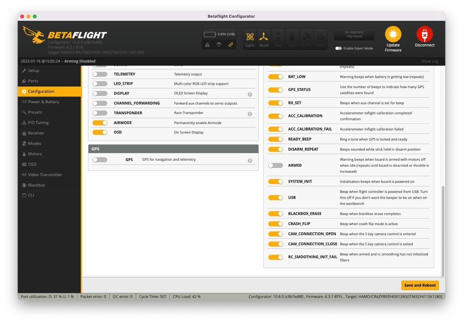
Task: Enable the ARMED beeper toggle
Action: click(275, 165)
